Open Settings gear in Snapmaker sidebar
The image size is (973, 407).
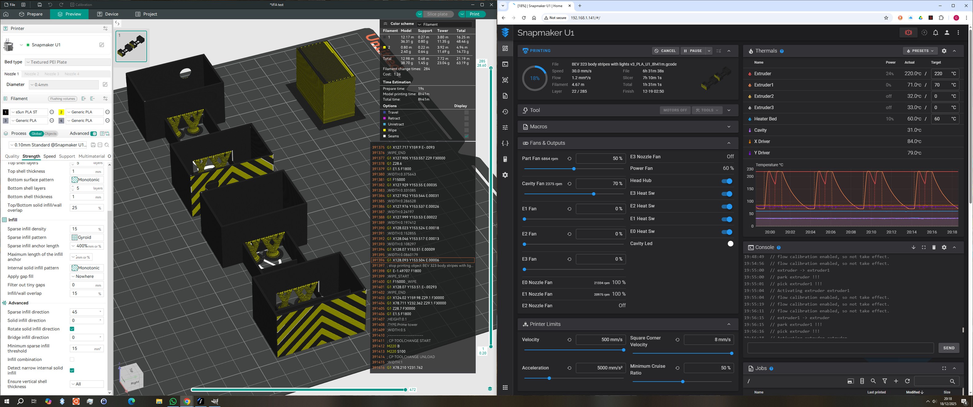point(505,175)
